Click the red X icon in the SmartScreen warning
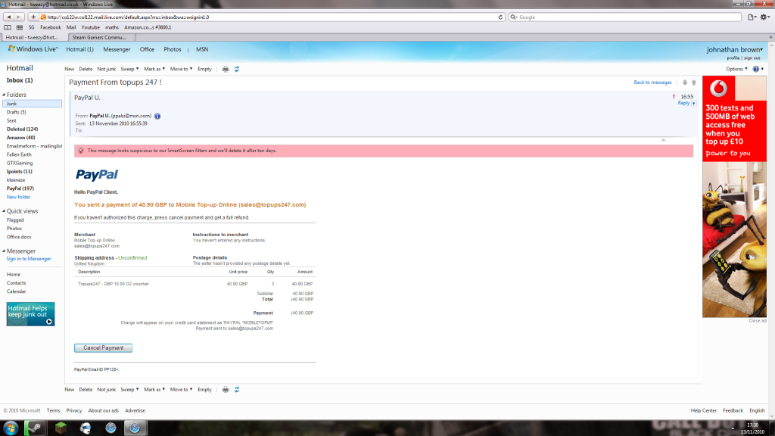This screenshot has width=775, height=436. pyautogui.click(x=80, y=151)
